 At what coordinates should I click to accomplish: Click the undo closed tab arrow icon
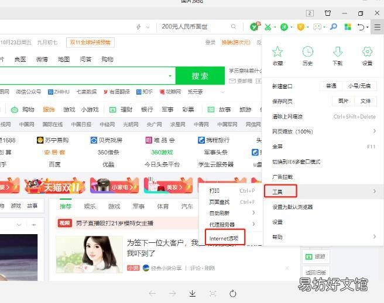361,27
